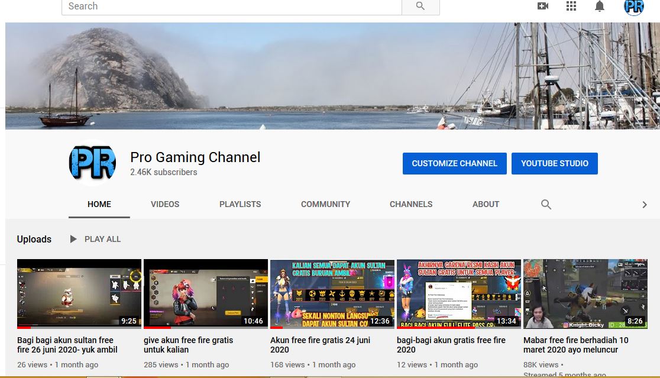Open thumbnail of 9:25 video
This screenshot has width=660, height=378.
point(79,294)
